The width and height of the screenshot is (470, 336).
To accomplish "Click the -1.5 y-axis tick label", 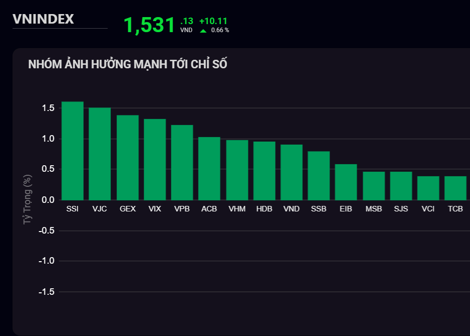I will pos(46,292).
